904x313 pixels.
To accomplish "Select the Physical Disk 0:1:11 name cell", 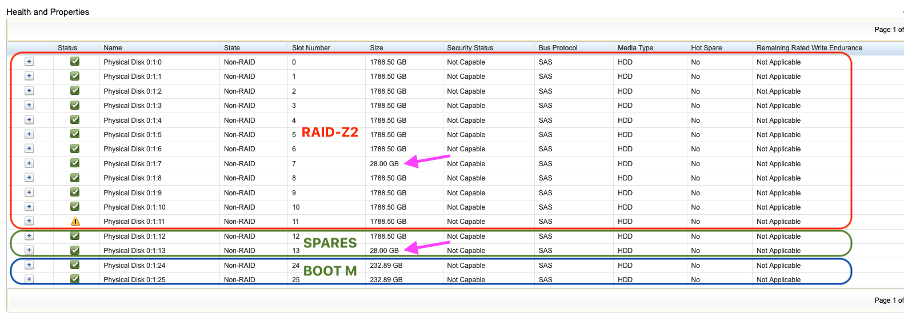I will click(134, 222).
